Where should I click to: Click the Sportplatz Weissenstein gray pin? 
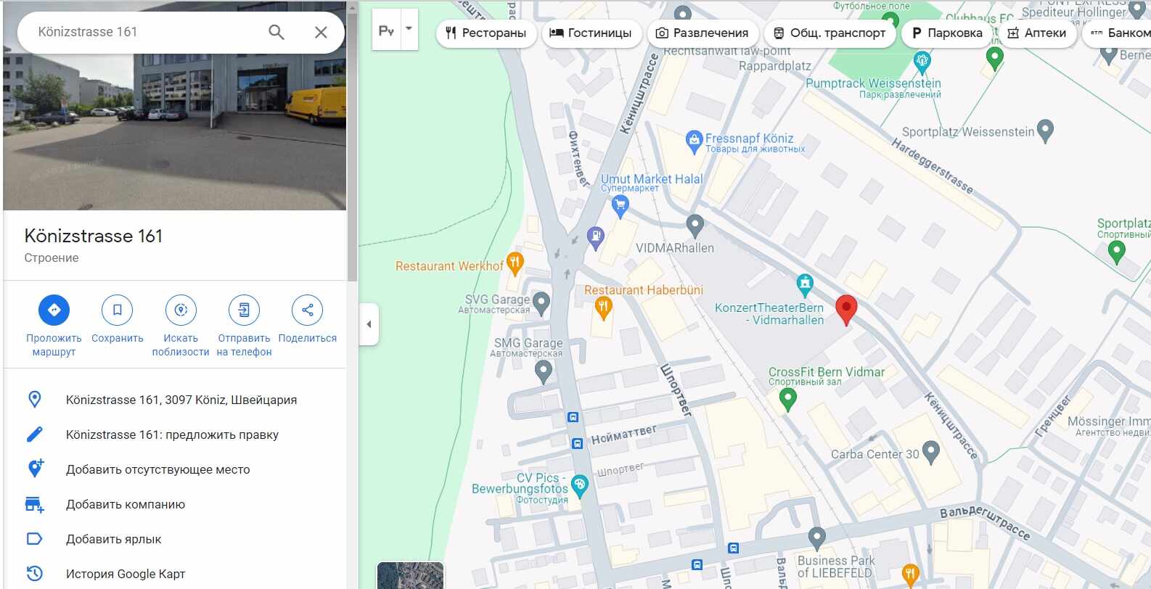(1045, 130)
